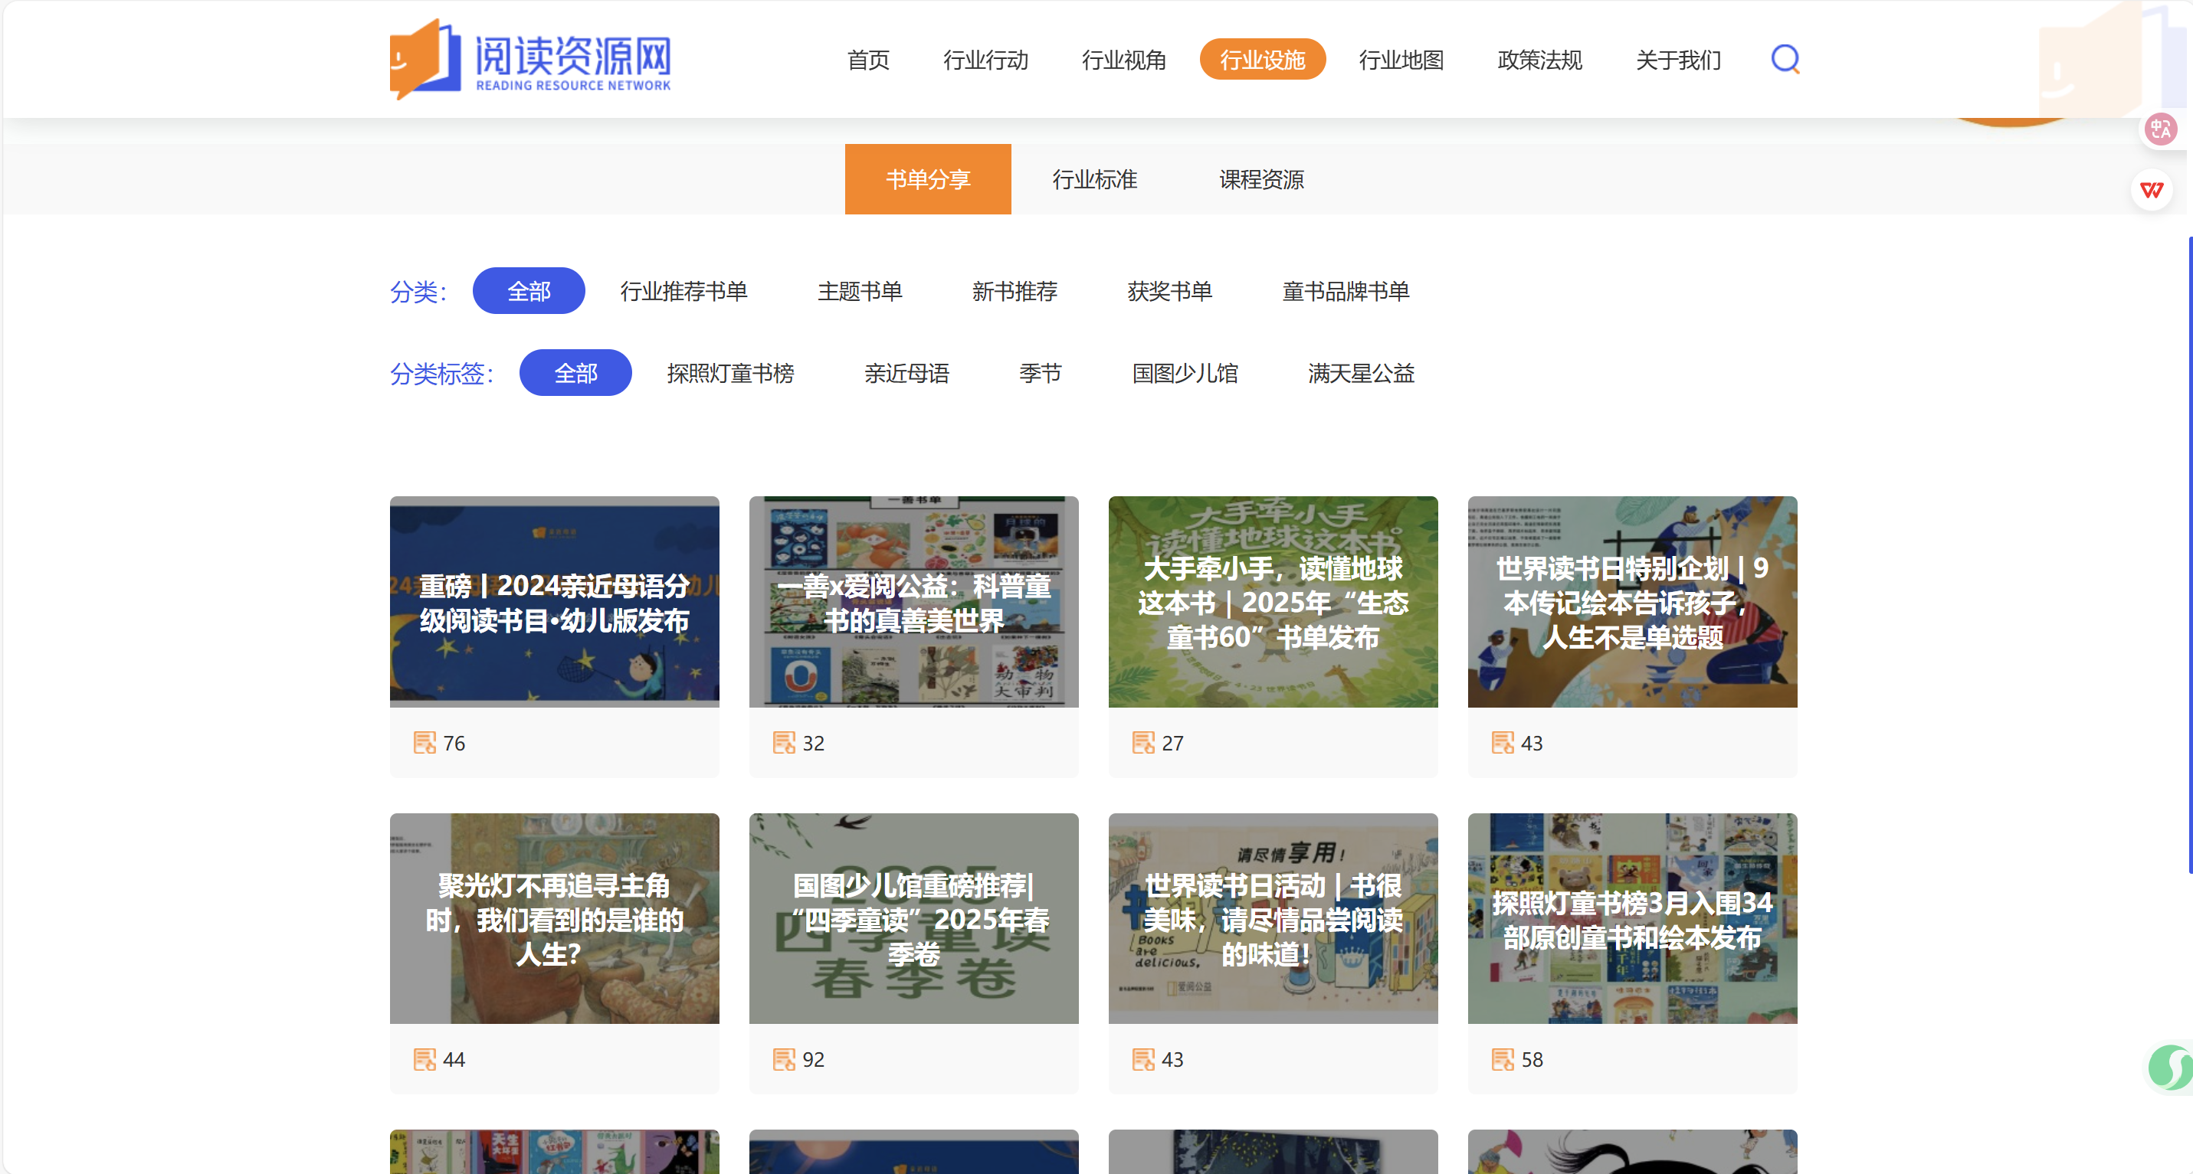
Task: Filter by 国图少儿馆 tag
Action: (x=1185, y=373)
